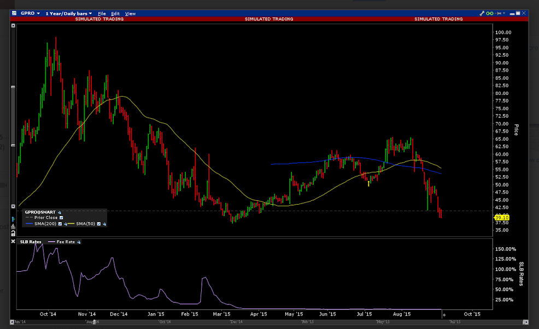Uncheck the Prior Close checkbox
539x329 pixels.
(x=61, y=218)
